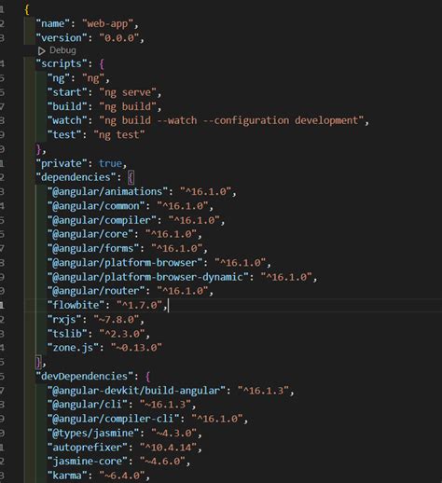Screen dimensions: 442x483
Task: Click "@angular/platform-browser" dependency name
Action: pos(125,263)
